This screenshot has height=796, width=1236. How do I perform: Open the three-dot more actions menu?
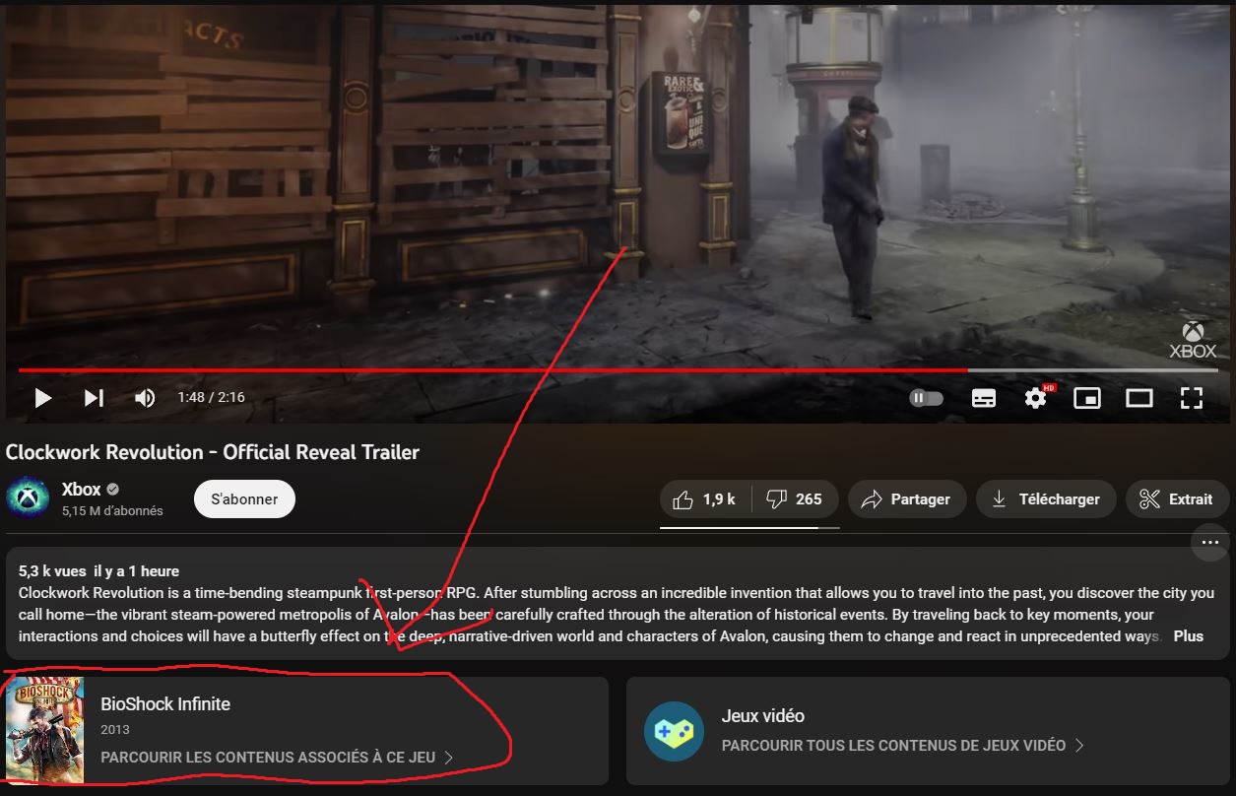[1209, 543]
